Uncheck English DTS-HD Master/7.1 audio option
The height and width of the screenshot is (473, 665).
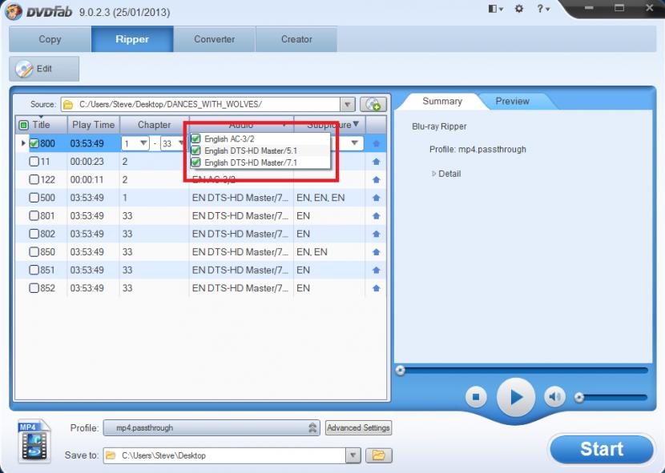[196, 162]
